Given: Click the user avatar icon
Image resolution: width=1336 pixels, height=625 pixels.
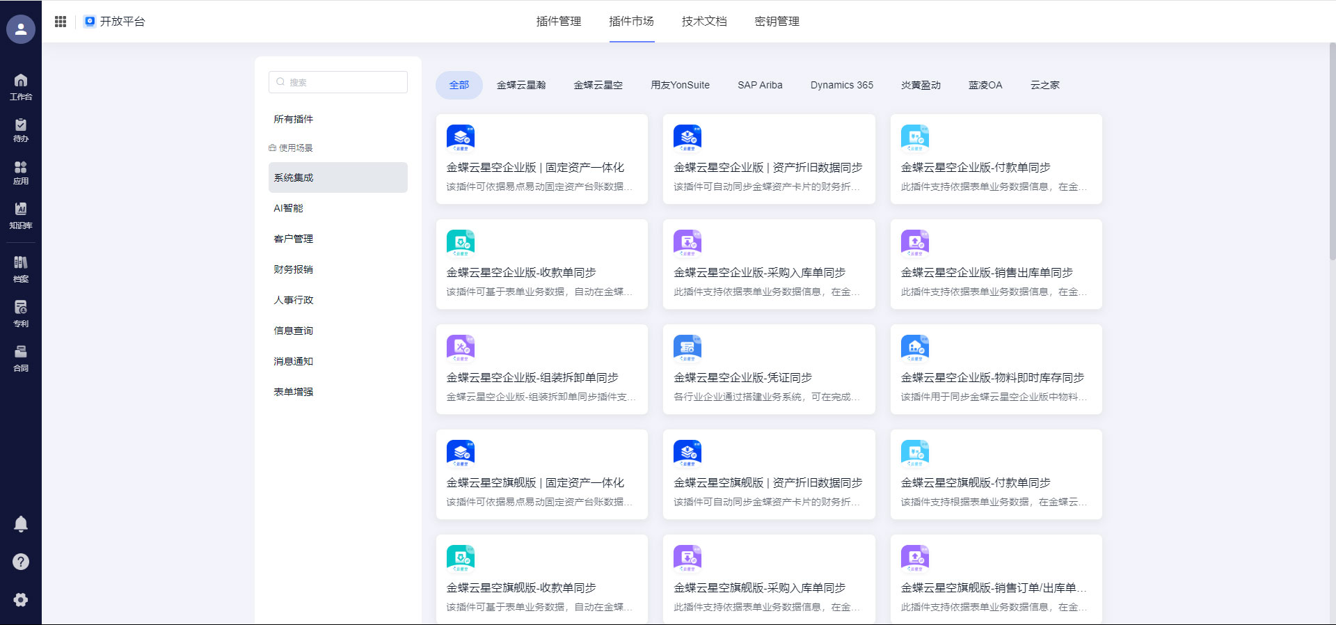Looking at the screenshot, I should (21, 29).
